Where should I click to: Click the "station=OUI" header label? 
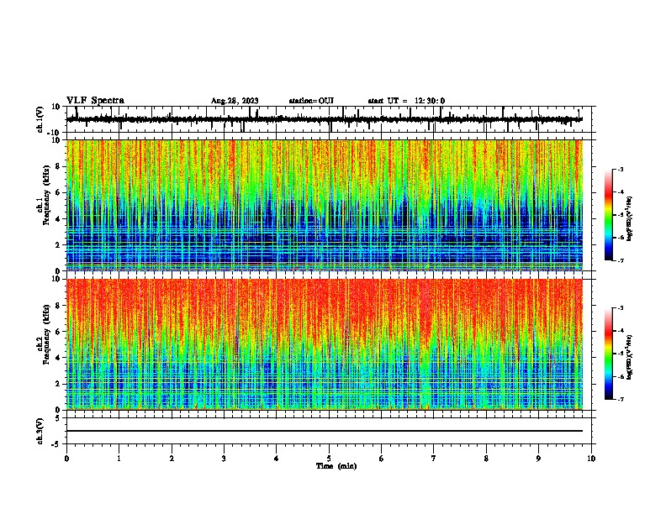311,101
